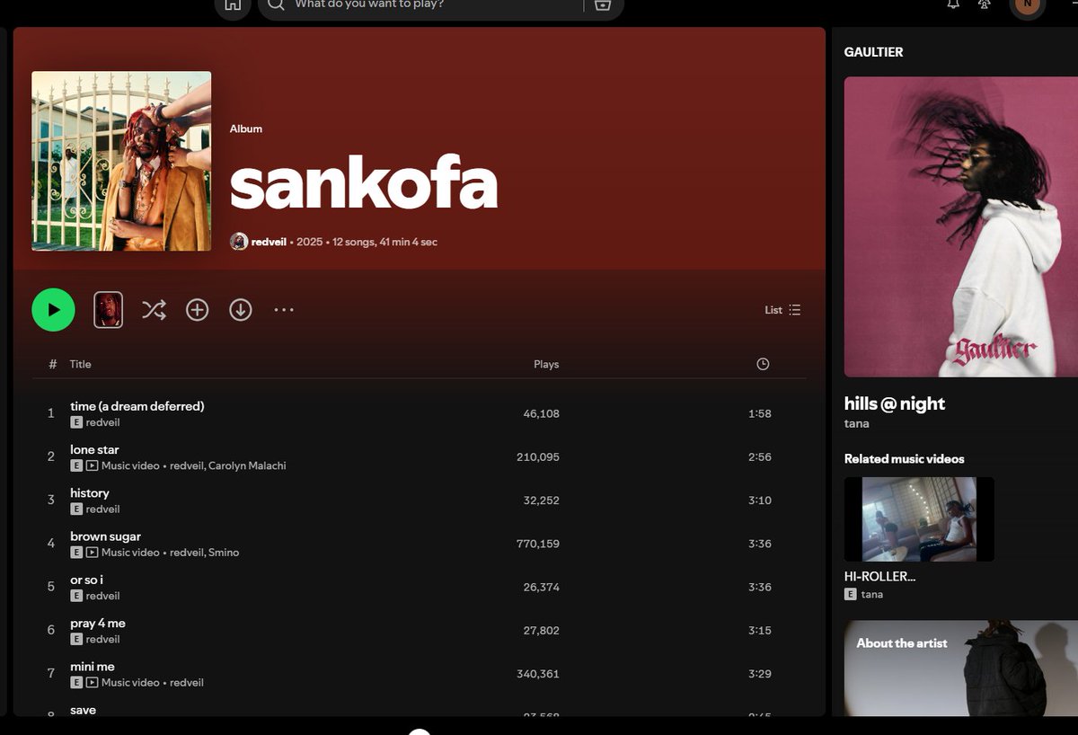This screenshot has width=1078, height=735.
Task: Play the sankofa album
Action: [53, 310]
